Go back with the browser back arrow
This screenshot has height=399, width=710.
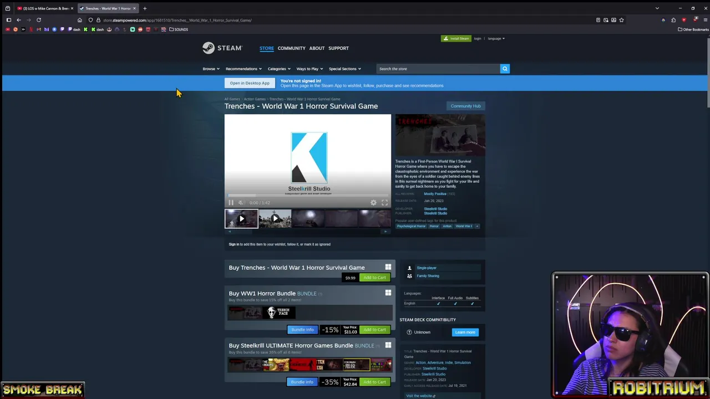(18, 20)
